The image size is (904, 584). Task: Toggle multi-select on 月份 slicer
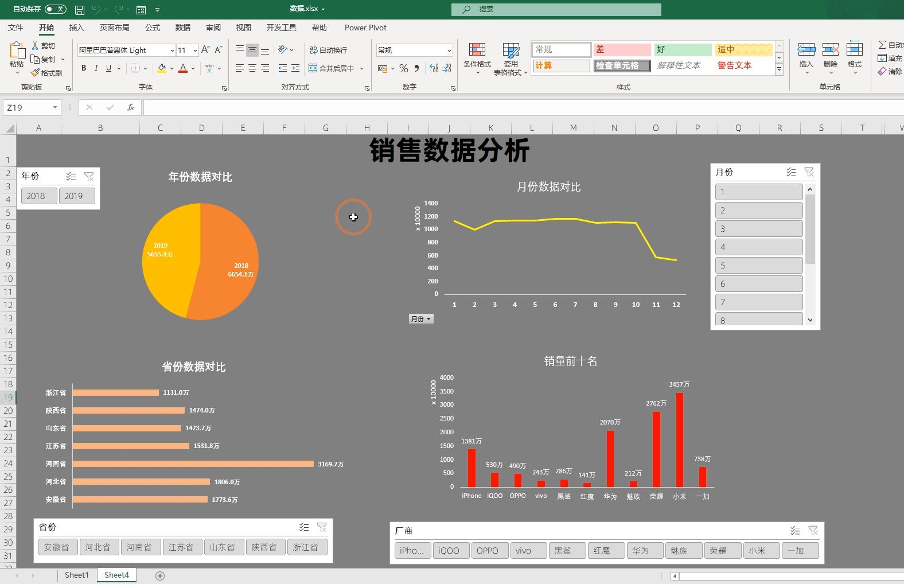coord(791,172)
